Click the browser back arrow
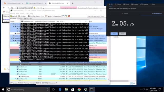The image size is (164, 92). 4,8
